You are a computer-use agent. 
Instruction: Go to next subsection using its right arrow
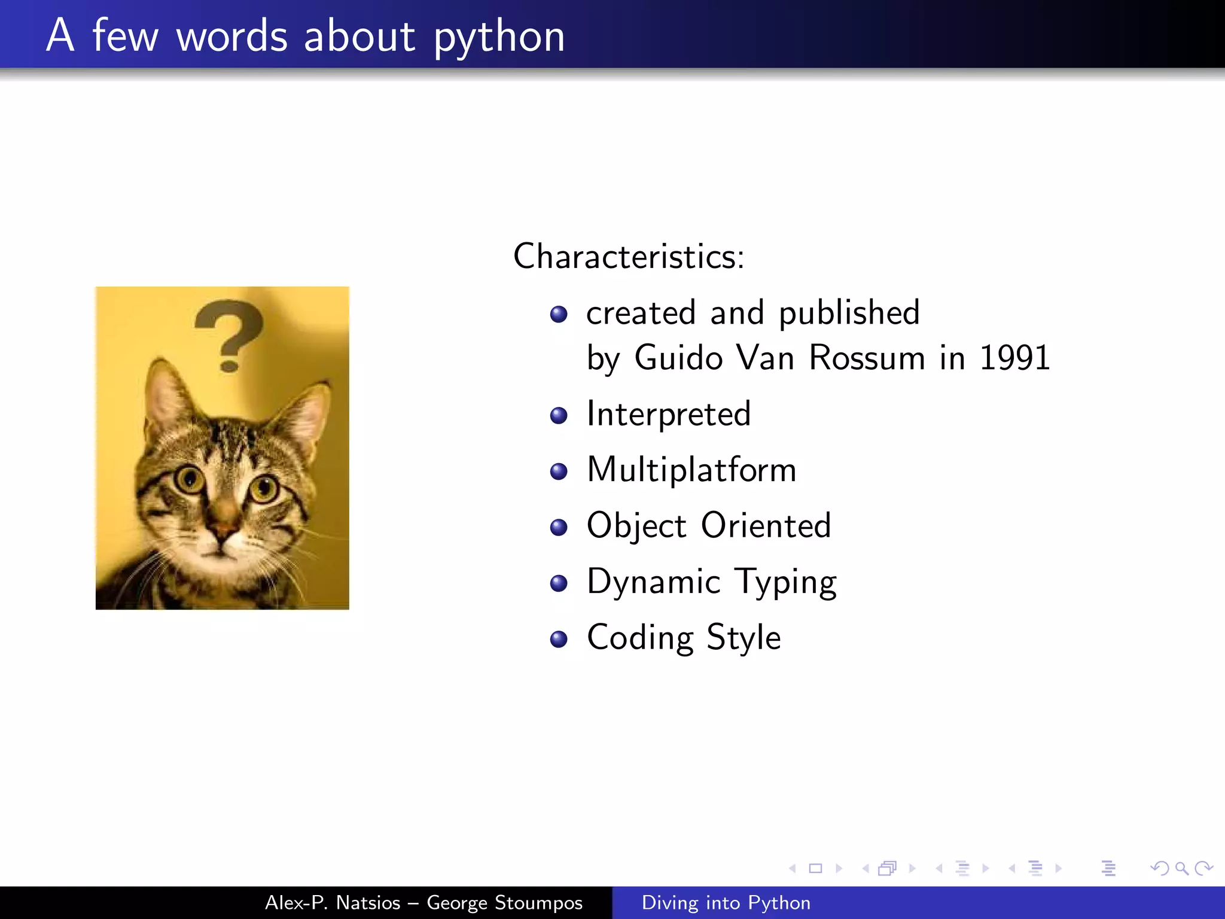986,868
